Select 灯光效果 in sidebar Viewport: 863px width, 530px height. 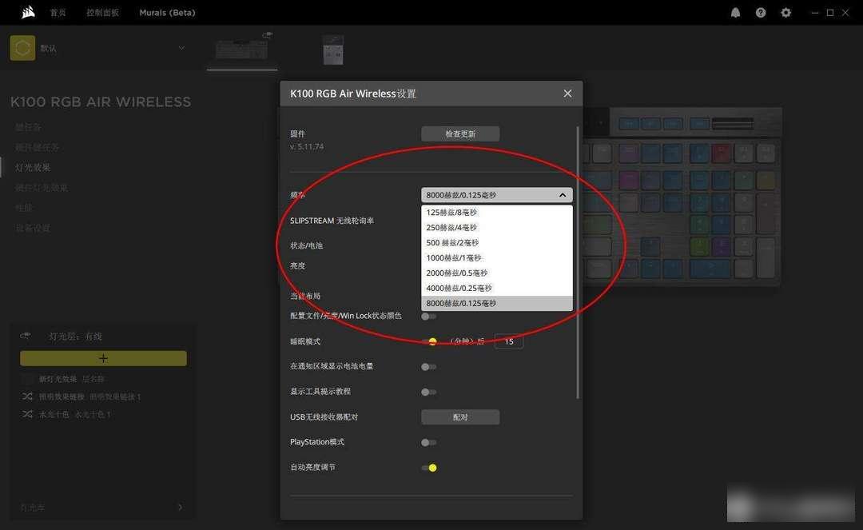pos(33,167)
